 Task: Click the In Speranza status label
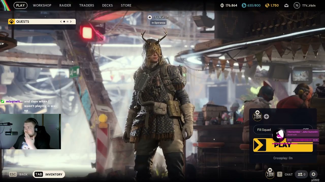158,23
